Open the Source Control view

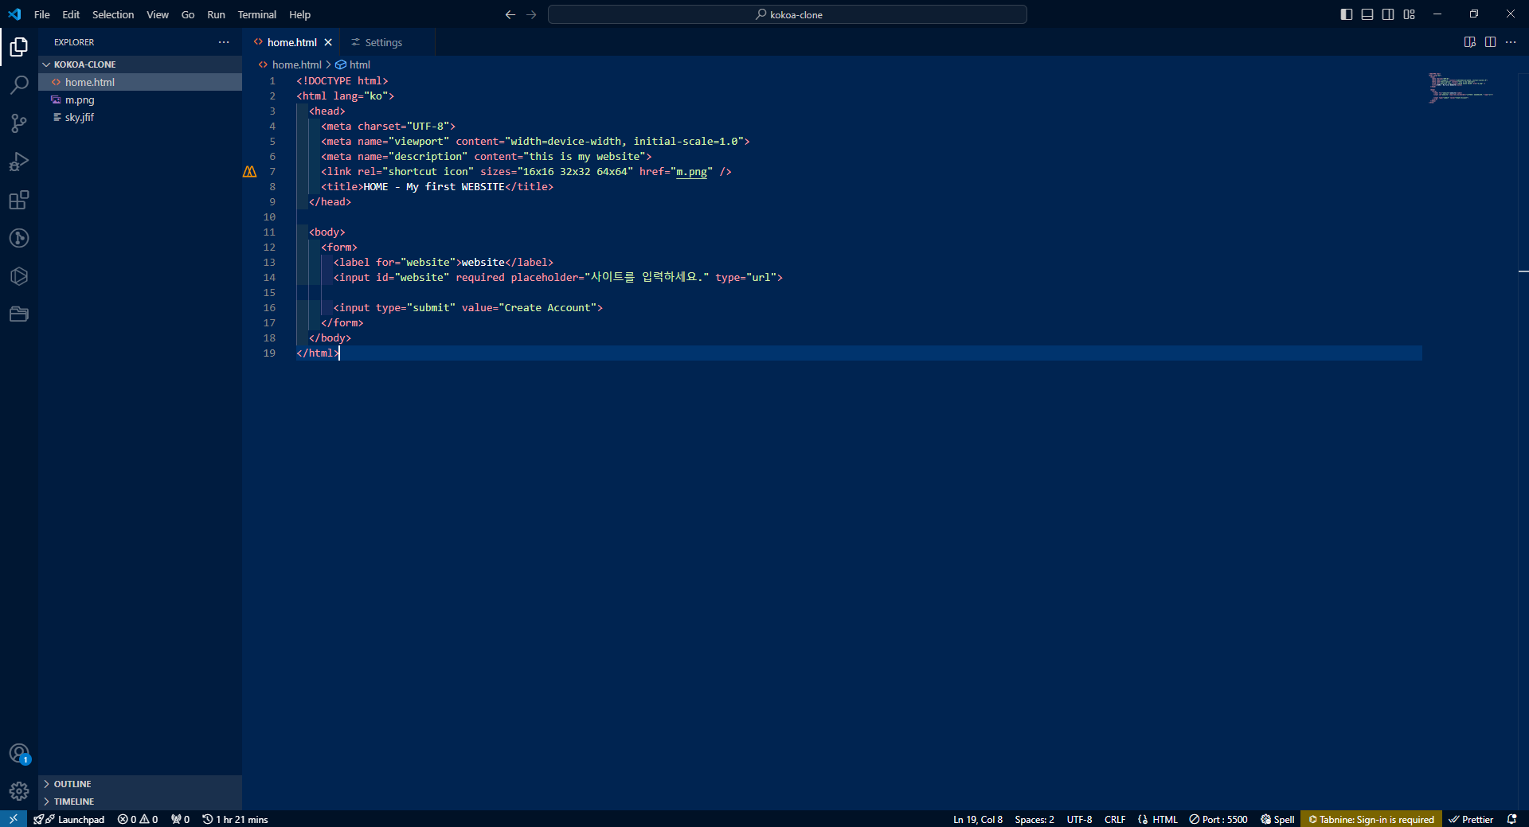19,123
